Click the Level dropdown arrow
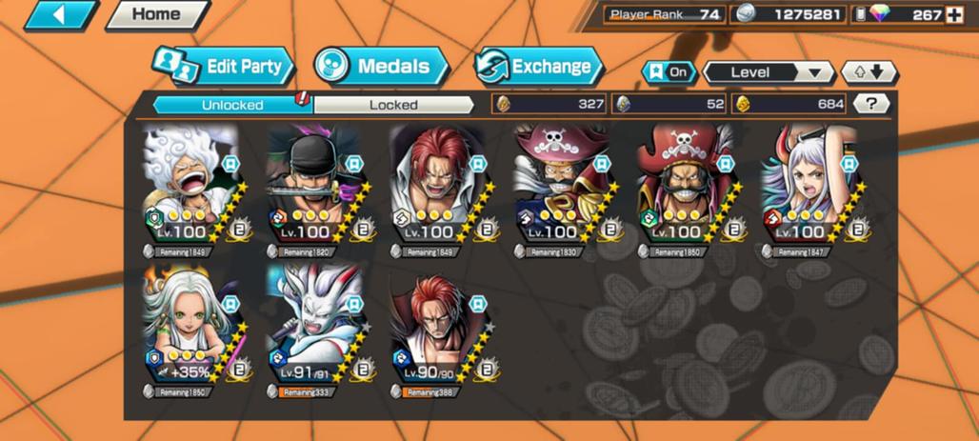Image resolution: width=979 pixels, height=441 pixels. (814, 73)
